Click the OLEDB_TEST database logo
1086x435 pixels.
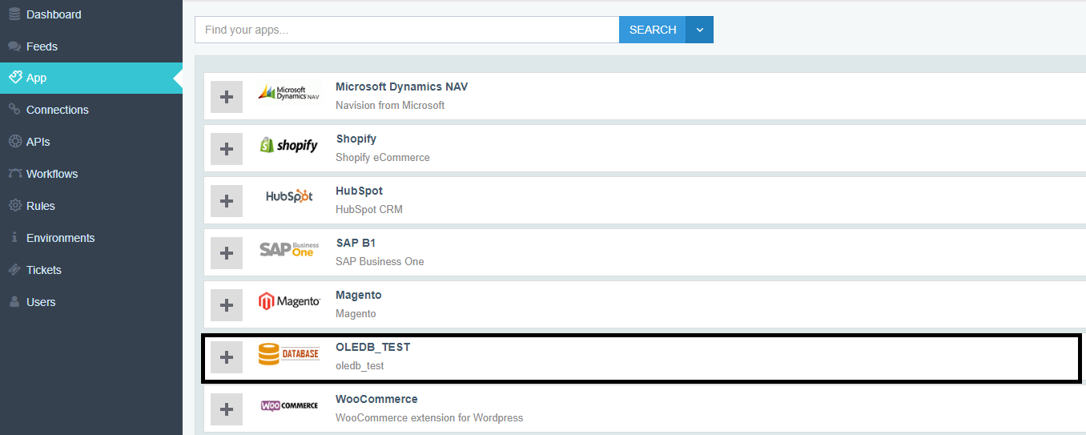pos(289,354)
